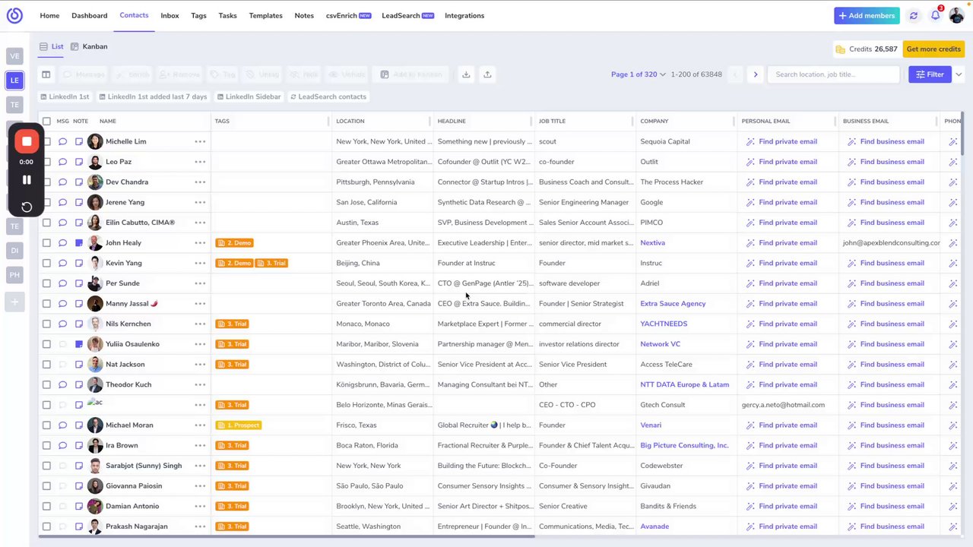Open the LinkedIn 1st saved filter
Screen dimensions: 973x547
[x=65, y=96]
